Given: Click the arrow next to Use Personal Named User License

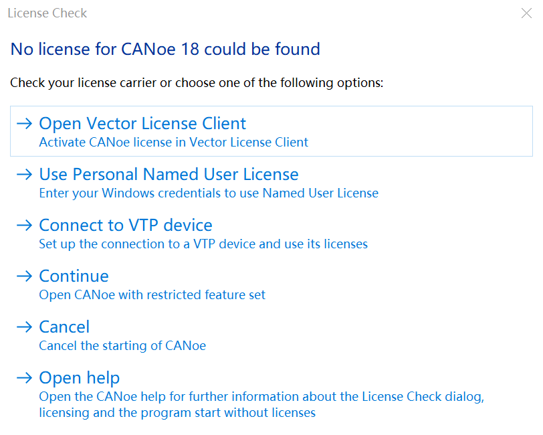Looking at the screenshot, I should pyautogui.click(x=25, y=175).
